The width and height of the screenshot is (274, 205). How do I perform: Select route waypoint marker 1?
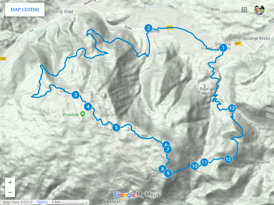(x=223, y=48)
